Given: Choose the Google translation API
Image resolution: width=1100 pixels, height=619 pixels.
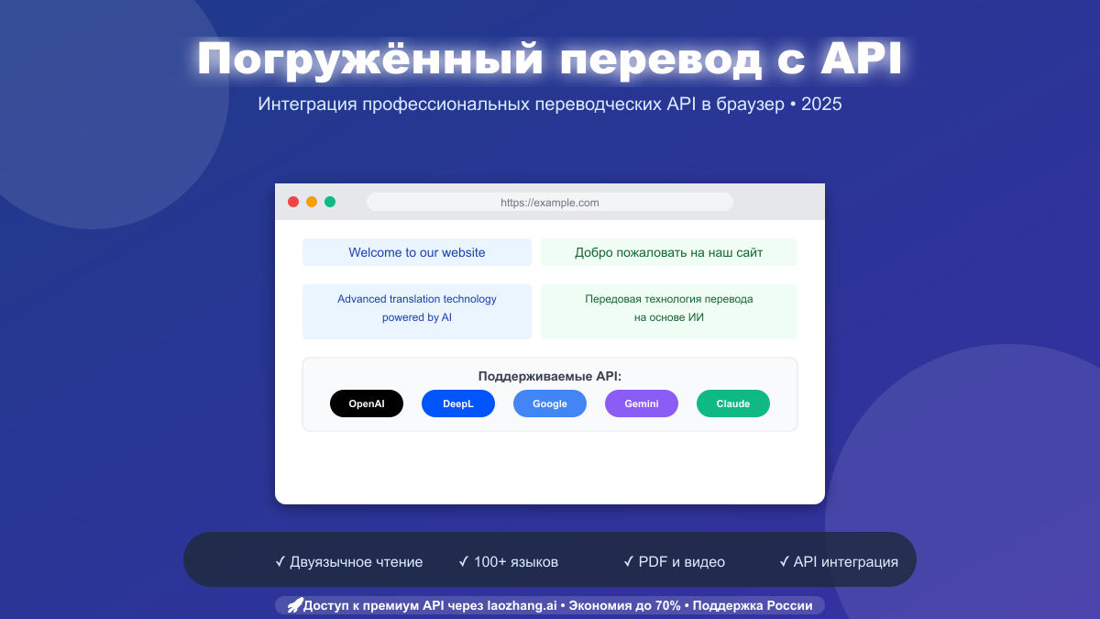Looking at the screenshot, I should [550, 403].
